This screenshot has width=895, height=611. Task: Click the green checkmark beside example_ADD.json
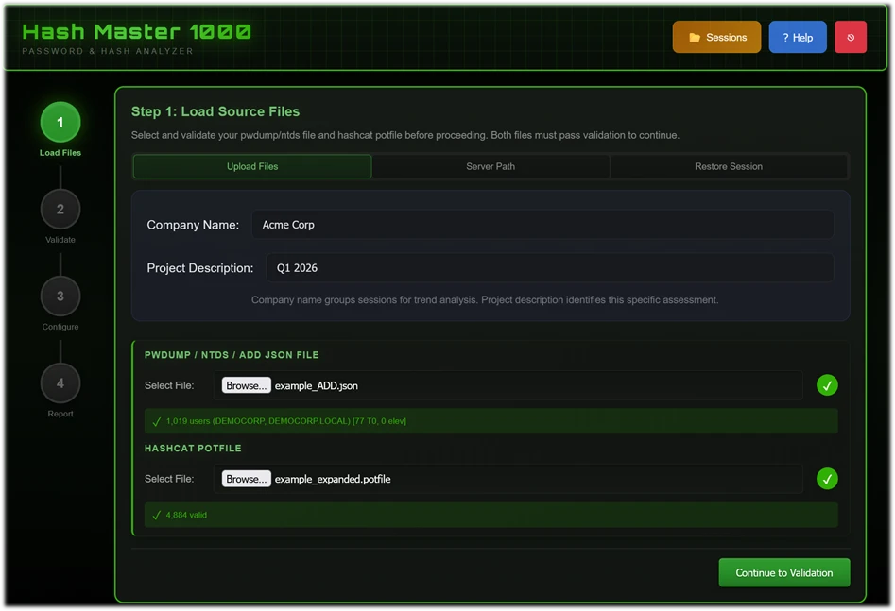827,385
